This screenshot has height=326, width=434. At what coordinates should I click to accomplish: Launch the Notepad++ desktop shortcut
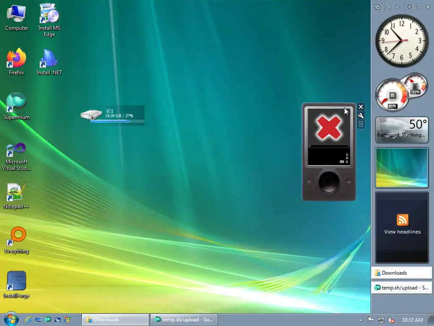tap(17, 196)
